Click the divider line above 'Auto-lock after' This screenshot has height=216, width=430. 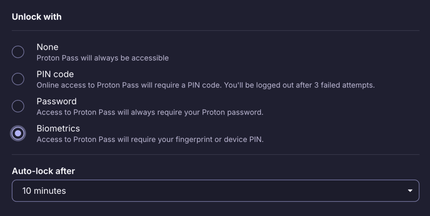[215, 154]
